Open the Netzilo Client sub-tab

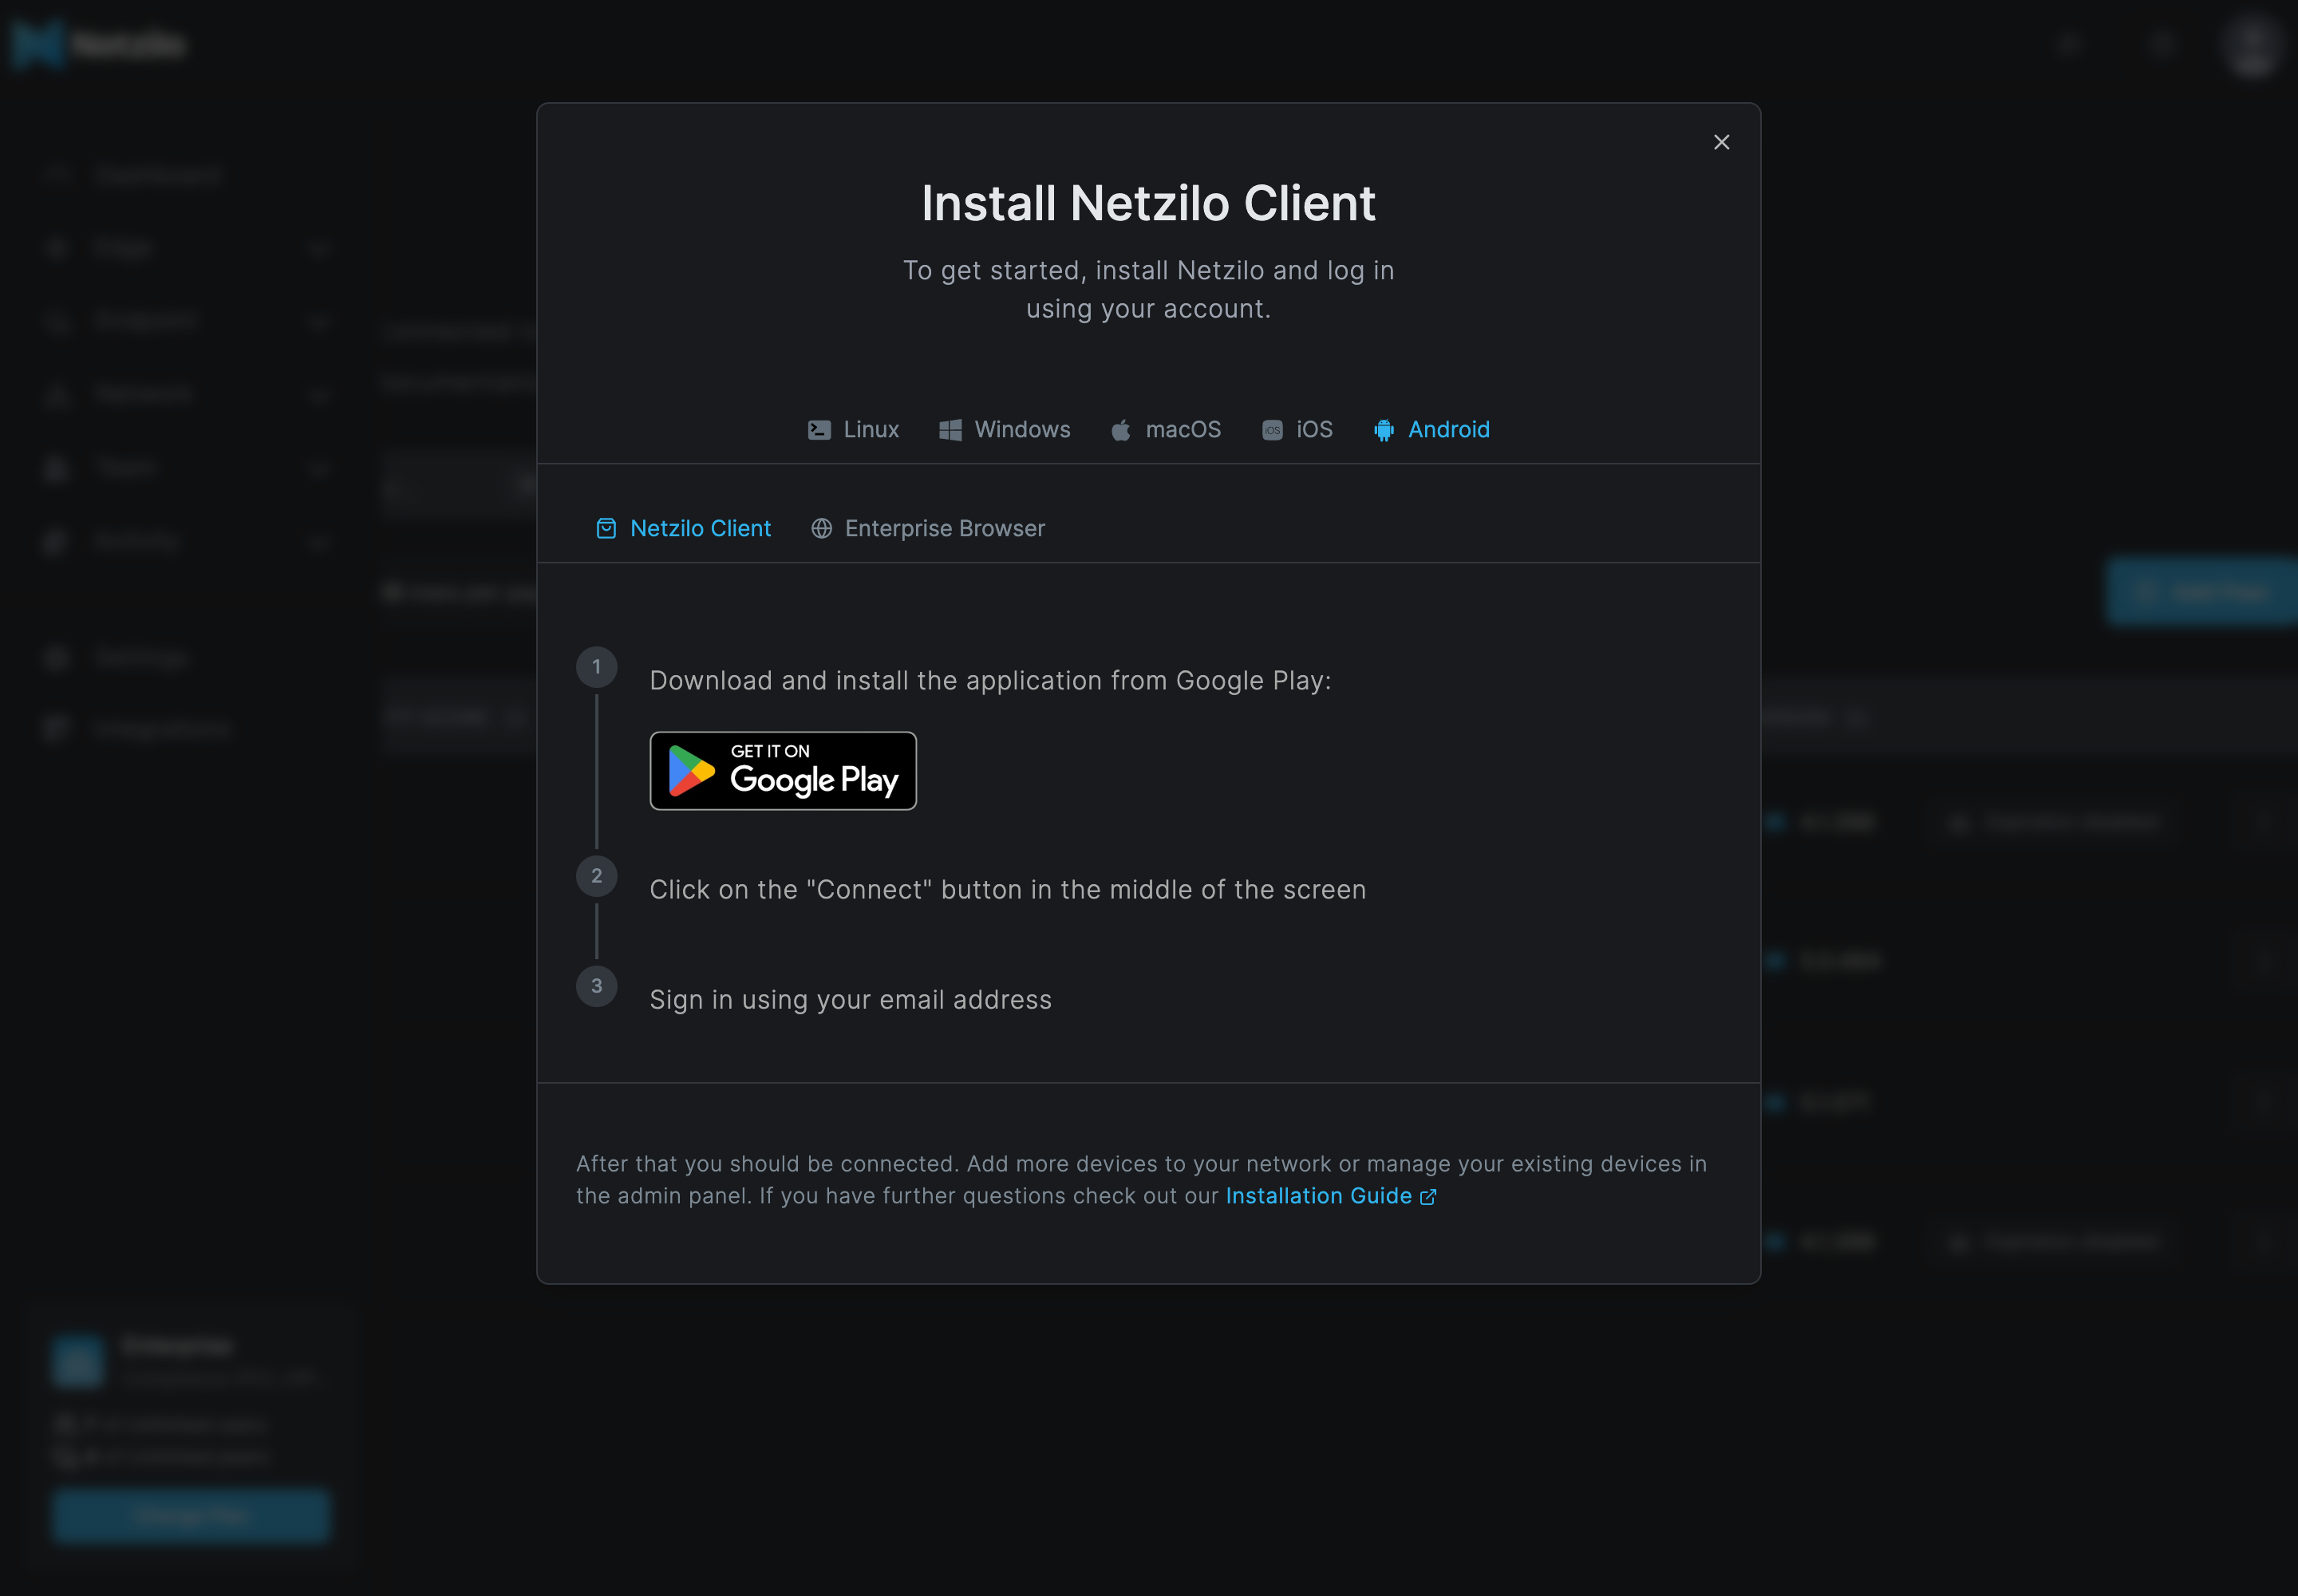(x=684, y=528)
